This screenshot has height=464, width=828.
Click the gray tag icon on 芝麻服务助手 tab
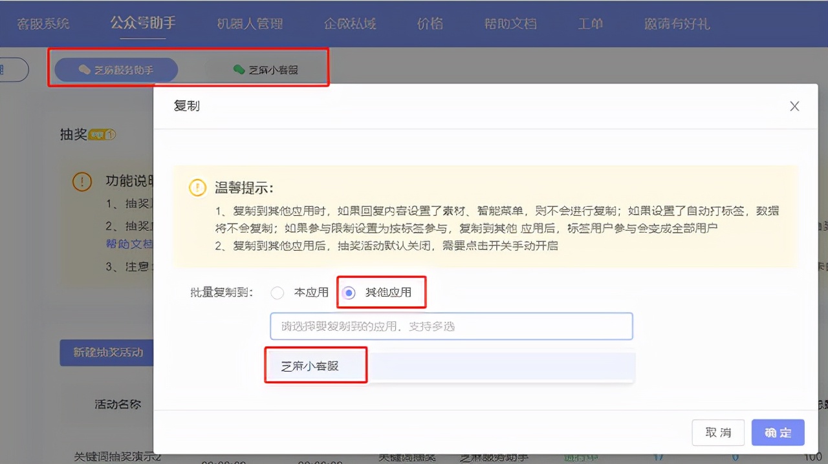point(85,70)
